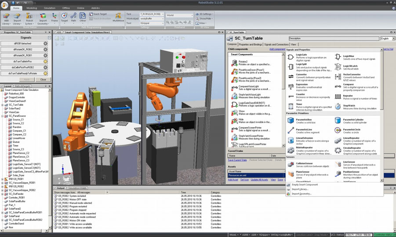Image resolution: width=396 pixels, height=237 pixels.
Task: Toggle the doTurnTableInPos signal state
Action: 46,61
